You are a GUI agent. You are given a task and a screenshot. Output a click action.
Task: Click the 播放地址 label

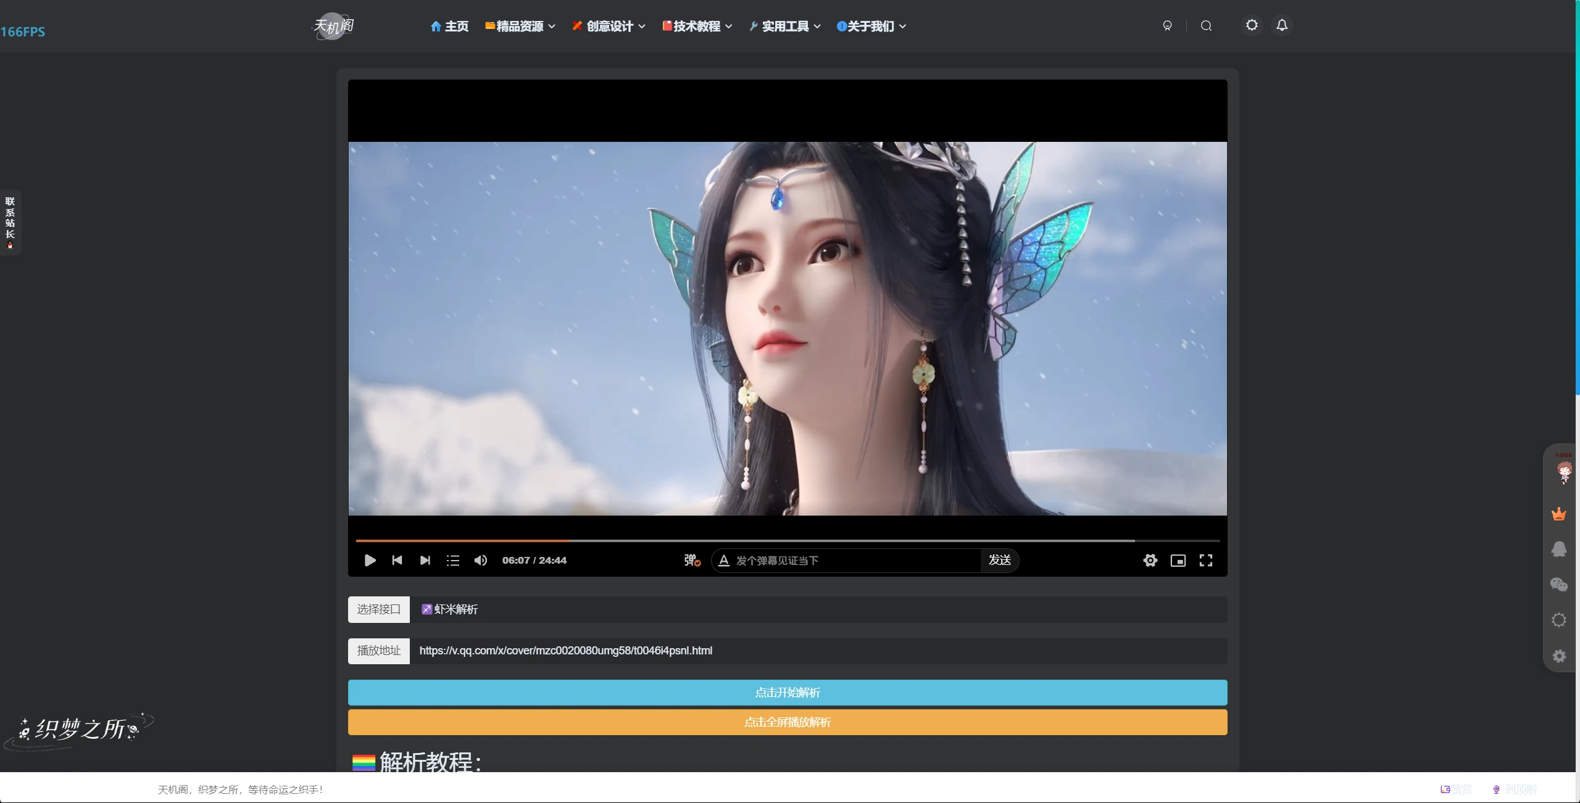pyautogui.click(x=379, y=651)
